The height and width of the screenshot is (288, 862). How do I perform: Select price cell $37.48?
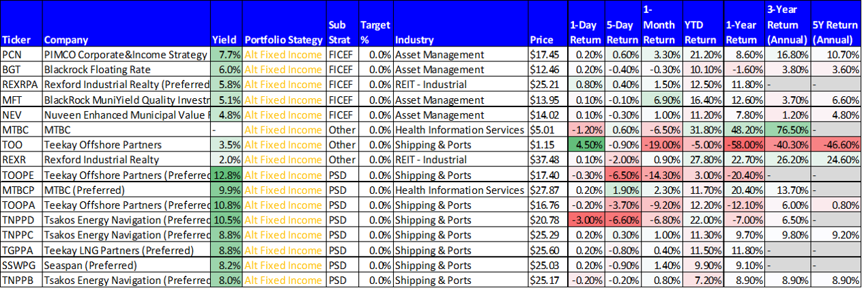point(547,160)
